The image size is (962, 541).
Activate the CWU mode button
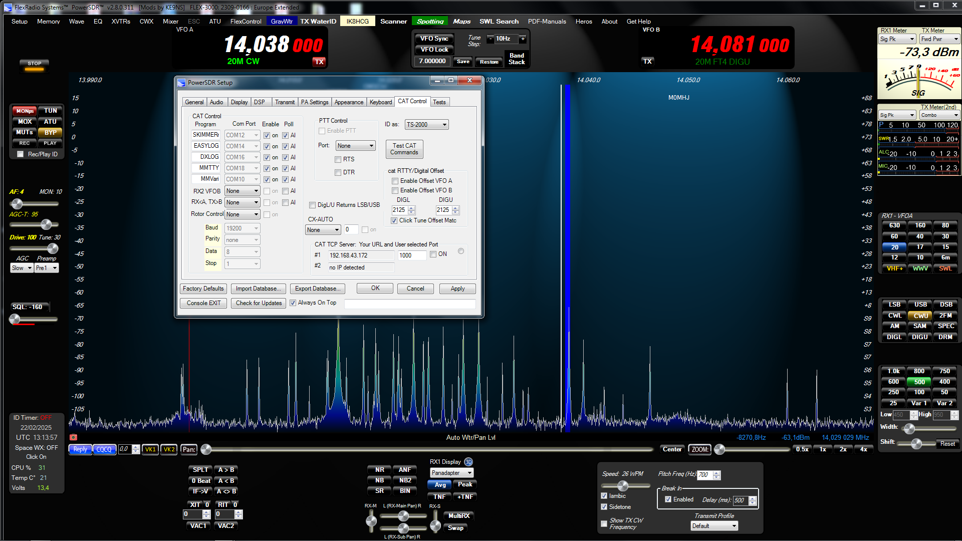[920, 316]
